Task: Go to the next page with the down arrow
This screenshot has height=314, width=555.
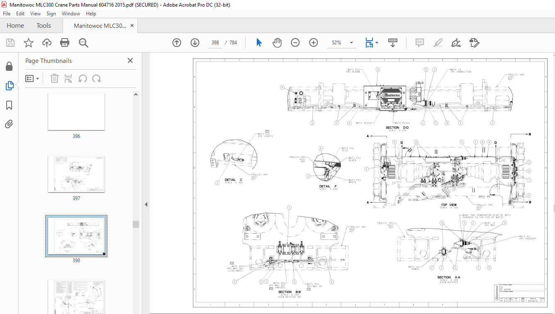Action: pyautogui.click(x=195, y=43)
